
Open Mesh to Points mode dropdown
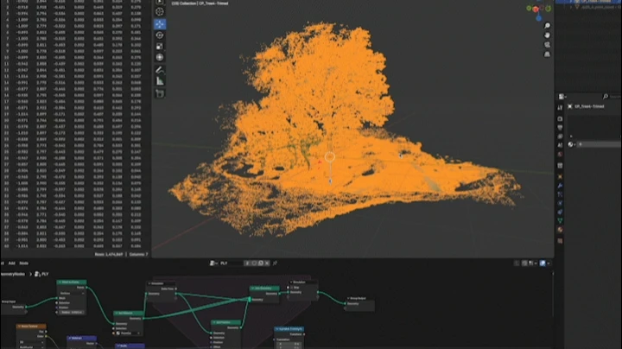72,293
